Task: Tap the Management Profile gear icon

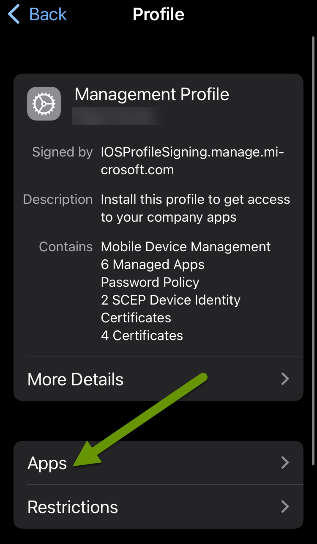Action: pos(44,103)
